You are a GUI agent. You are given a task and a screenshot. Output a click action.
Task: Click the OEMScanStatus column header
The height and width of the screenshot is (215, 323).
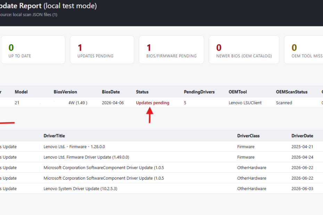(x=292, y=92)
